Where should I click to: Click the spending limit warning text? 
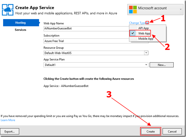point(90,116)
